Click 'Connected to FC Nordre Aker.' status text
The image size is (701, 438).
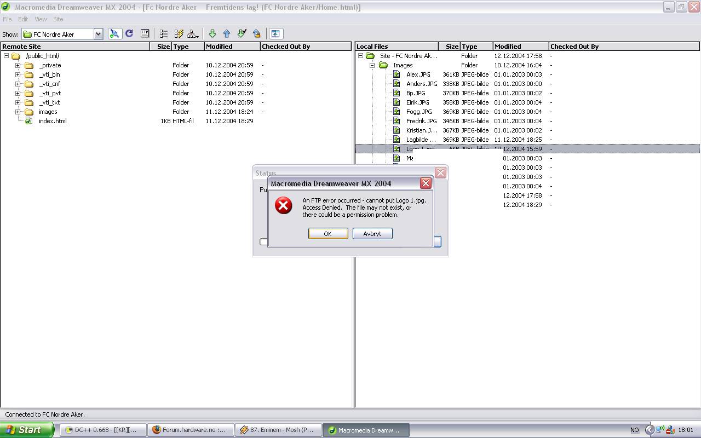tap(45, 414)
